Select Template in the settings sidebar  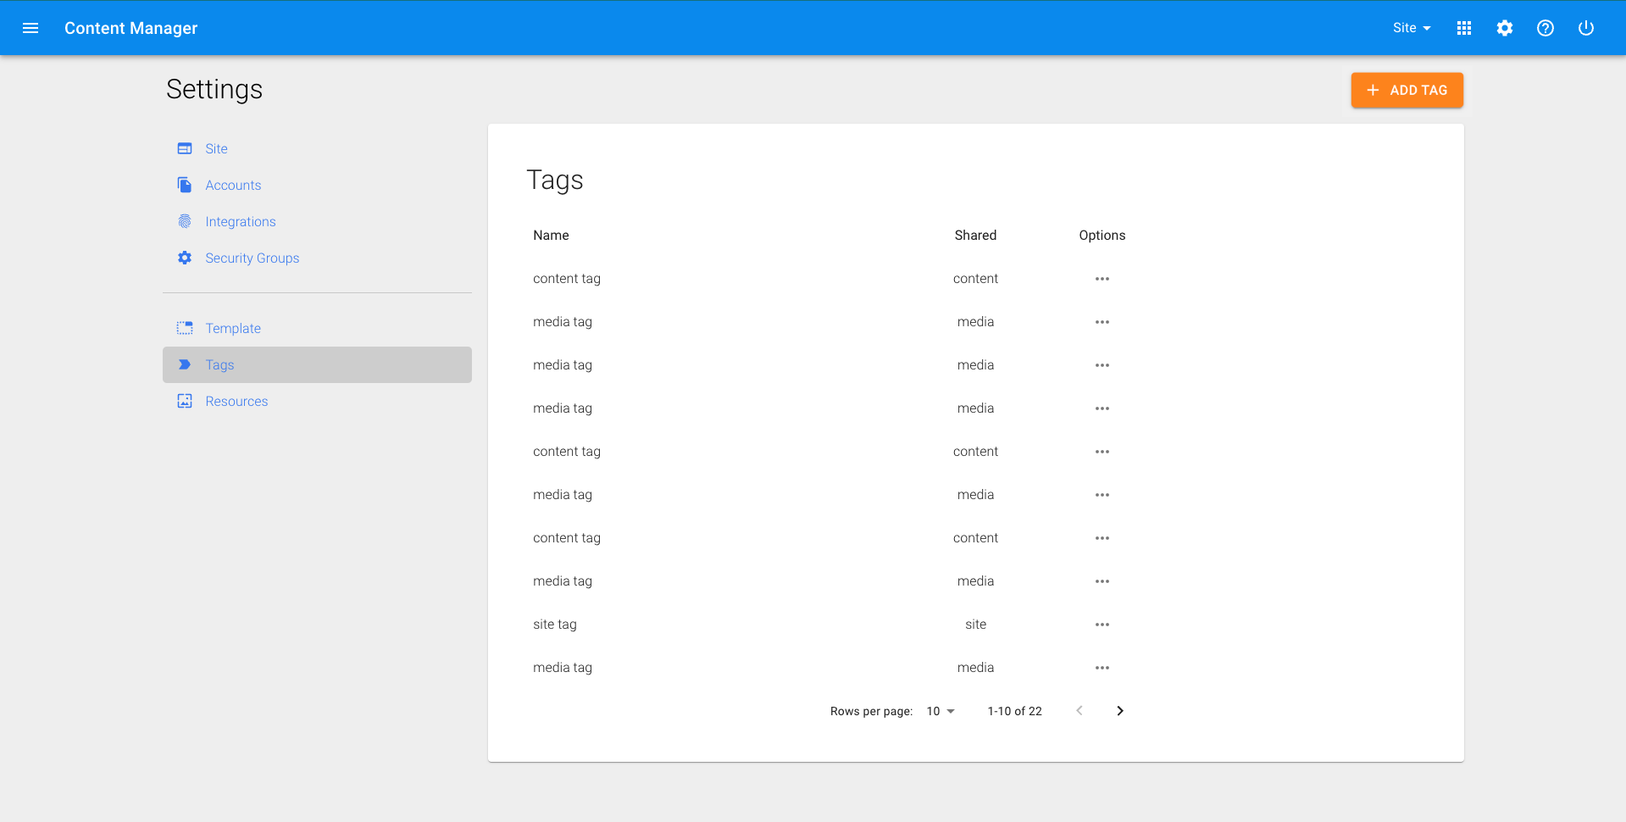233,328
